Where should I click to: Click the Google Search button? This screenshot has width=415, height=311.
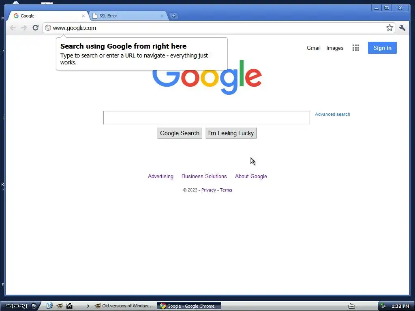click(180, 133)
